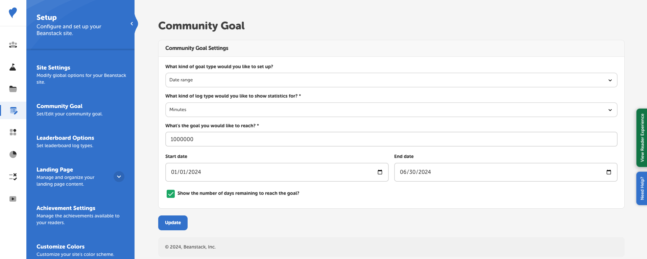Viewport: 647px width, 259px height.
Task: View the reports pie chart icon
Action: 13,154
